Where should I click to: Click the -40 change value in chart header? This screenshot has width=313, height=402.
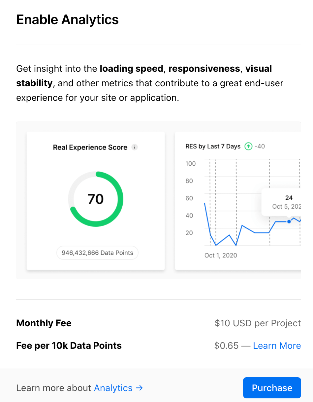[x=260, y=146]
